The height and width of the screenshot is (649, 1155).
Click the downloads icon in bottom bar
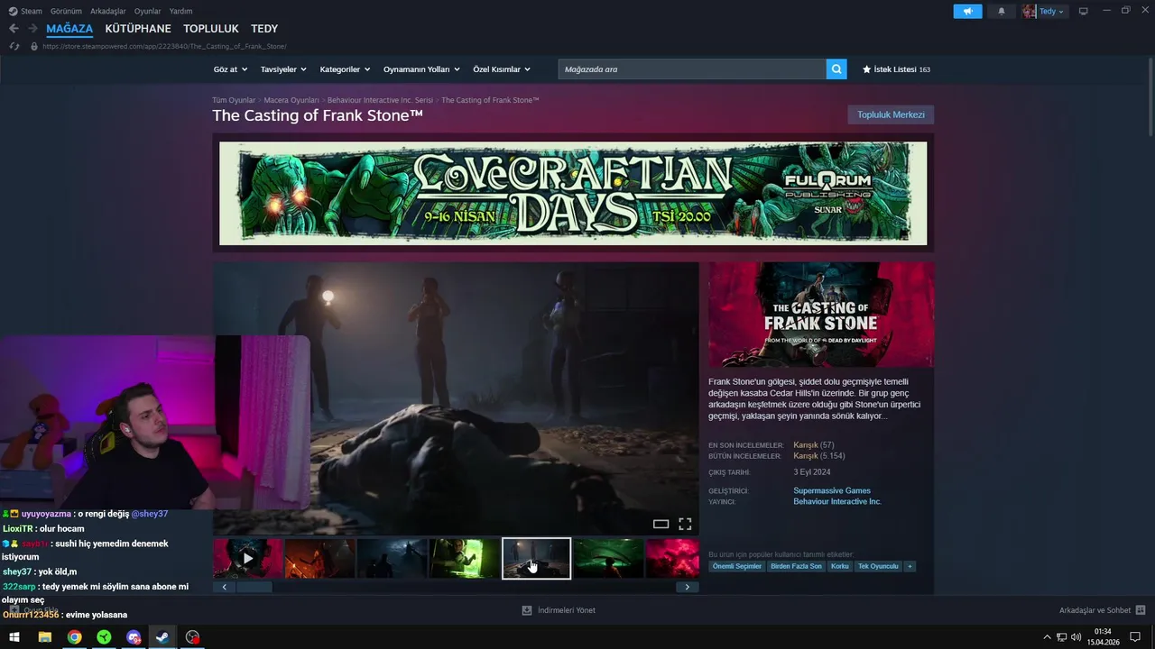click(527, 610)
